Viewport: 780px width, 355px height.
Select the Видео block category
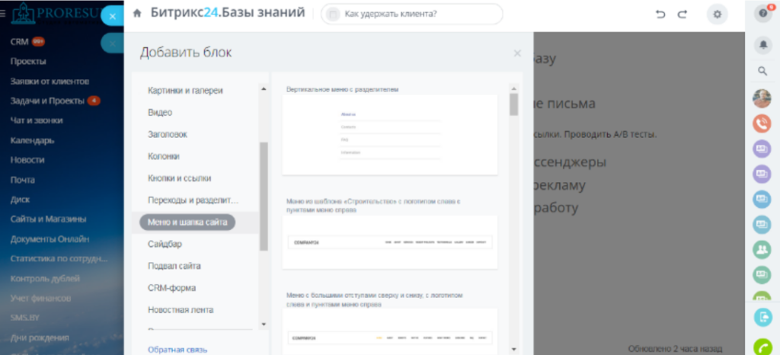coord(160,113)
